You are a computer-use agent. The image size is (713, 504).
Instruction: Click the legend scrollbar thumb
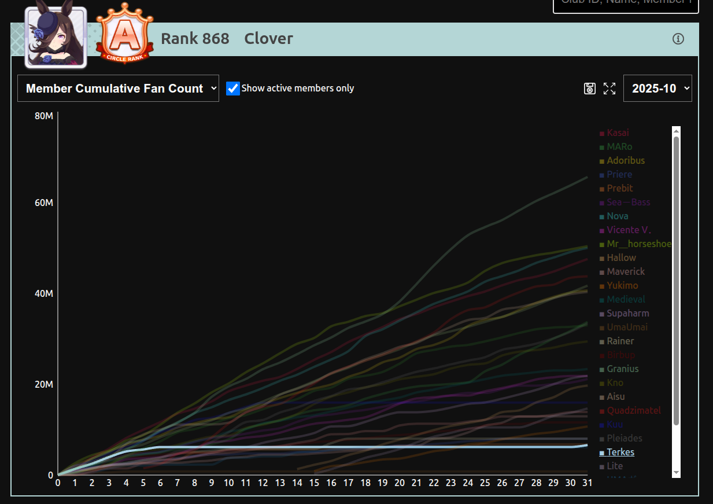677,281
